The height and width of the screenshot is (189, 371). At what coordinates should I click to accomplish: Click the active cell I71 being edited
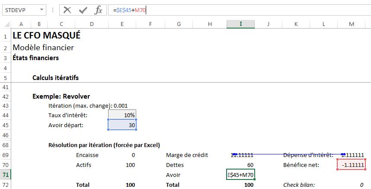(x=240, y=175)
